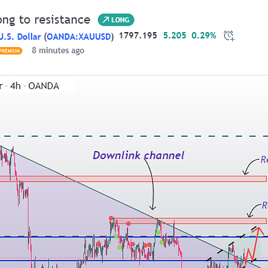Click the '8 minutes ago' timestamp
The image size is (268, 268).
click(x=58, y=50)
